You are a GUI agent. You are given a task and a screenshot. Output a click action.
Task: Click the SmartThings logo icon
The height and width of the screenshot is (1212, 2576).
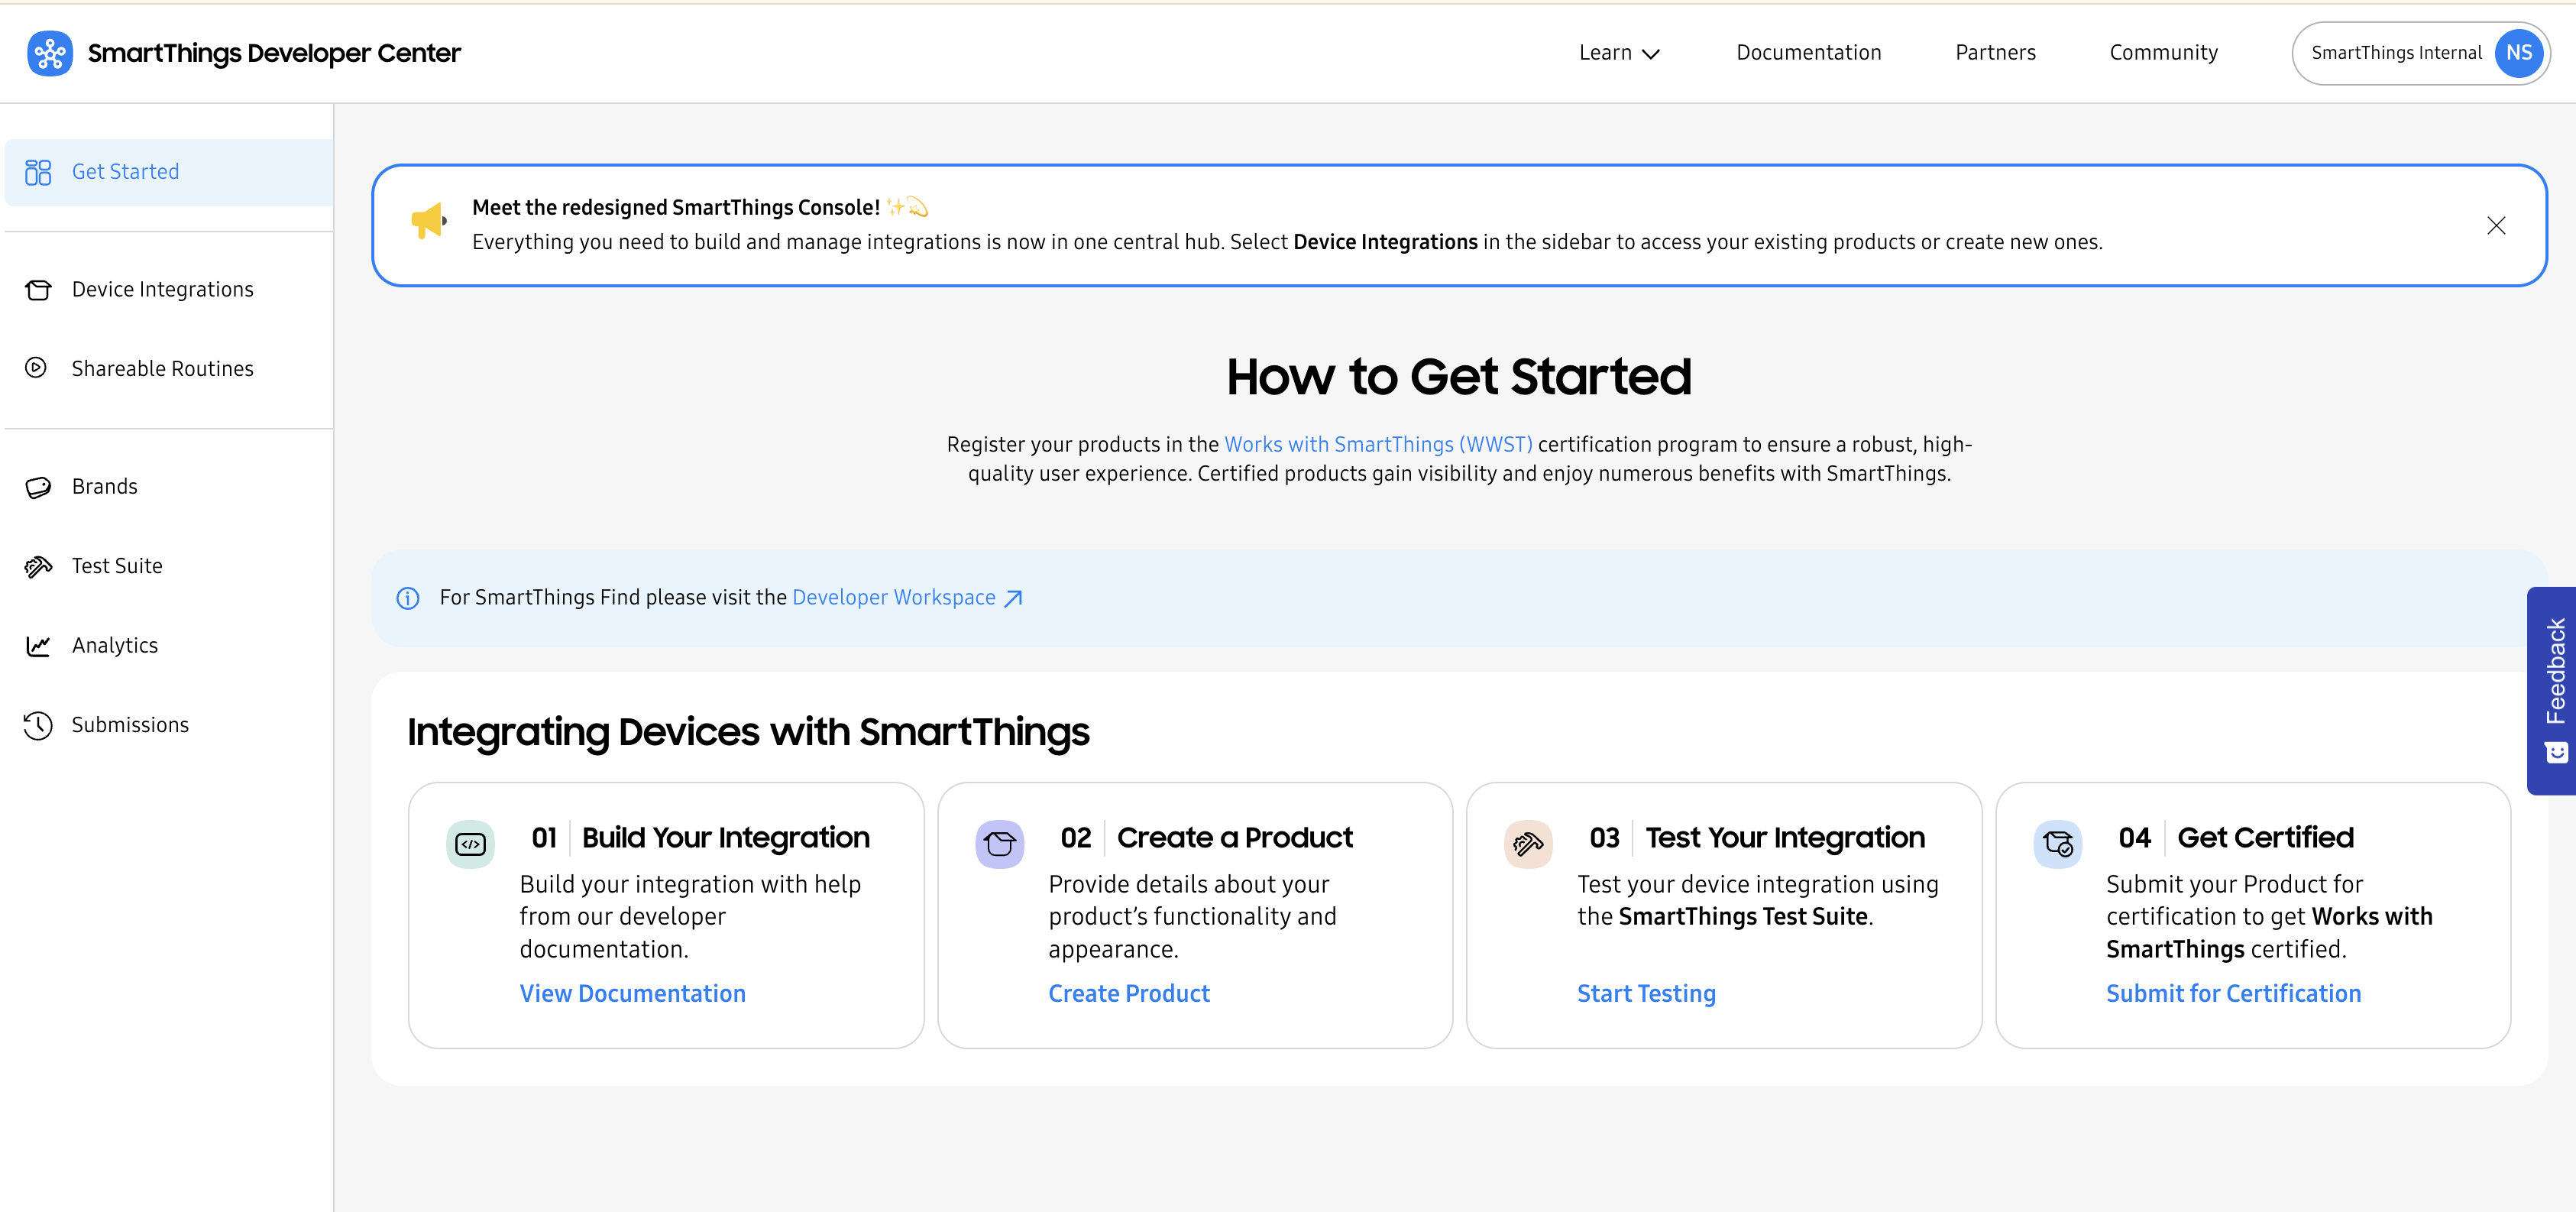[x=49, y=53]
